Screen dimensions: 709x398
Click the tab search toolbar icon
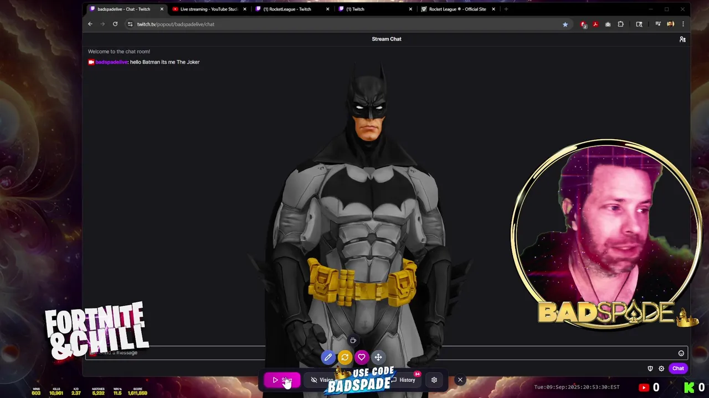tap(639, 24)
